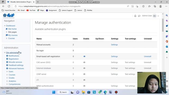Click the browser back arrow
This screenshot has width=169, height=95.
3,6
